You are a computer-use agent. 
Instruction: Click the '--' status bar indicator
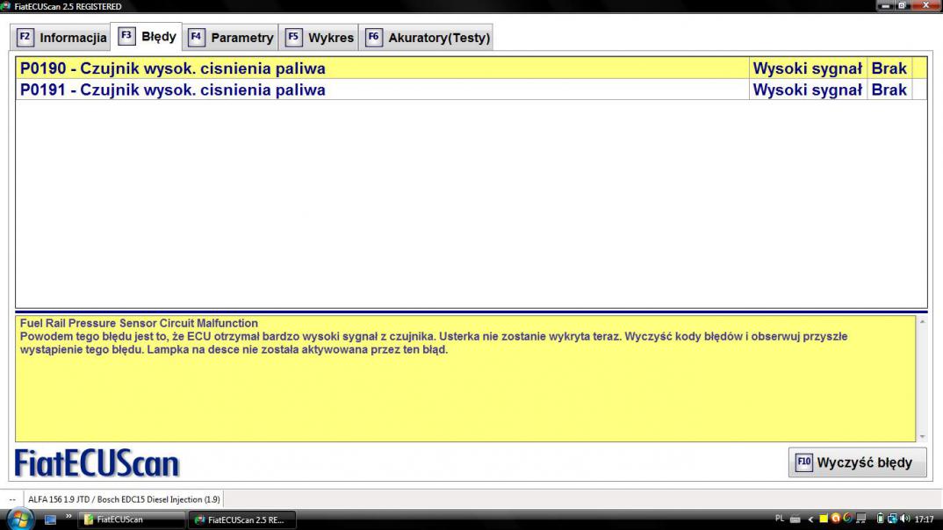pos(12,499)
